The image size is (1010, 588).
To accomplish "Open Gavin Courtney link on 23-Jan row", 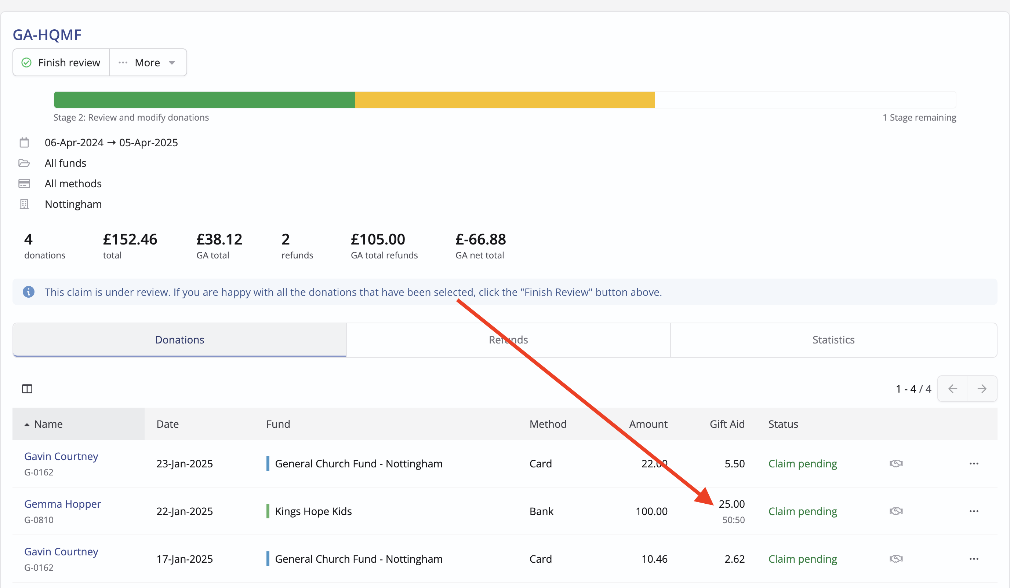I will point(61,456).
